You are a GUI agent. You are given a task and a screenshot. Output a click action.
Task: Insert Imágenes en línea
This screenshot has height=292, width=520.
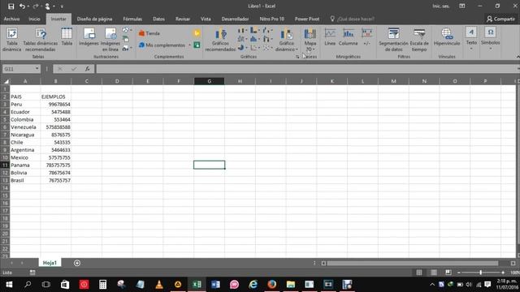(110, 40)
